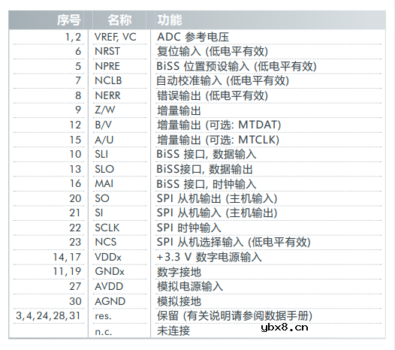Select the NERR name cell

[x=108, y=95]
